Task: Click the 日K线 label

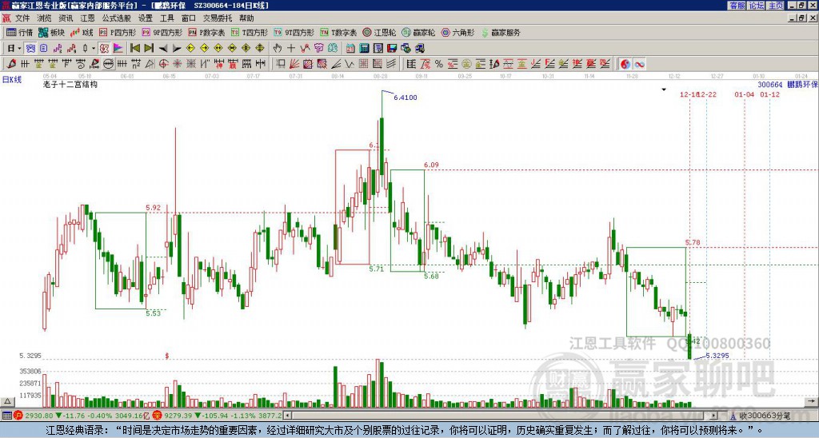Action: coord(12,80)
